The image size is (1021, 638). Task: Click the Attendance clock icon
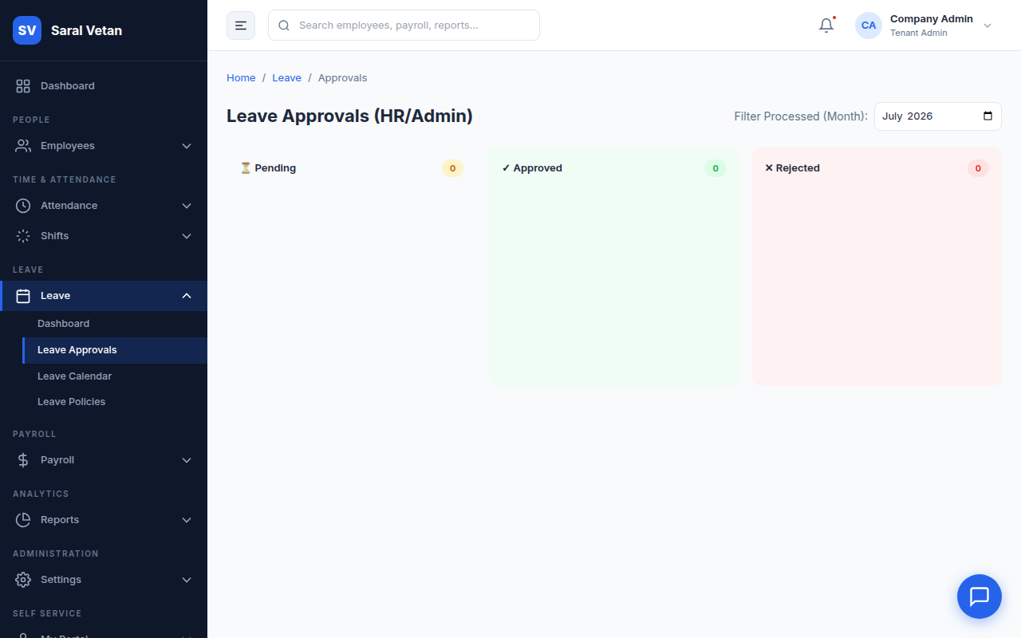pos(23,206)
